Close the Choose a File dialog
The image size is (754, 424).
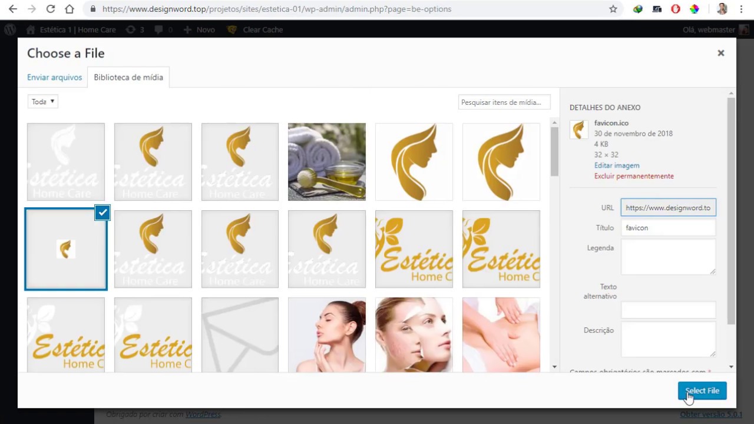tap(720, 53)
